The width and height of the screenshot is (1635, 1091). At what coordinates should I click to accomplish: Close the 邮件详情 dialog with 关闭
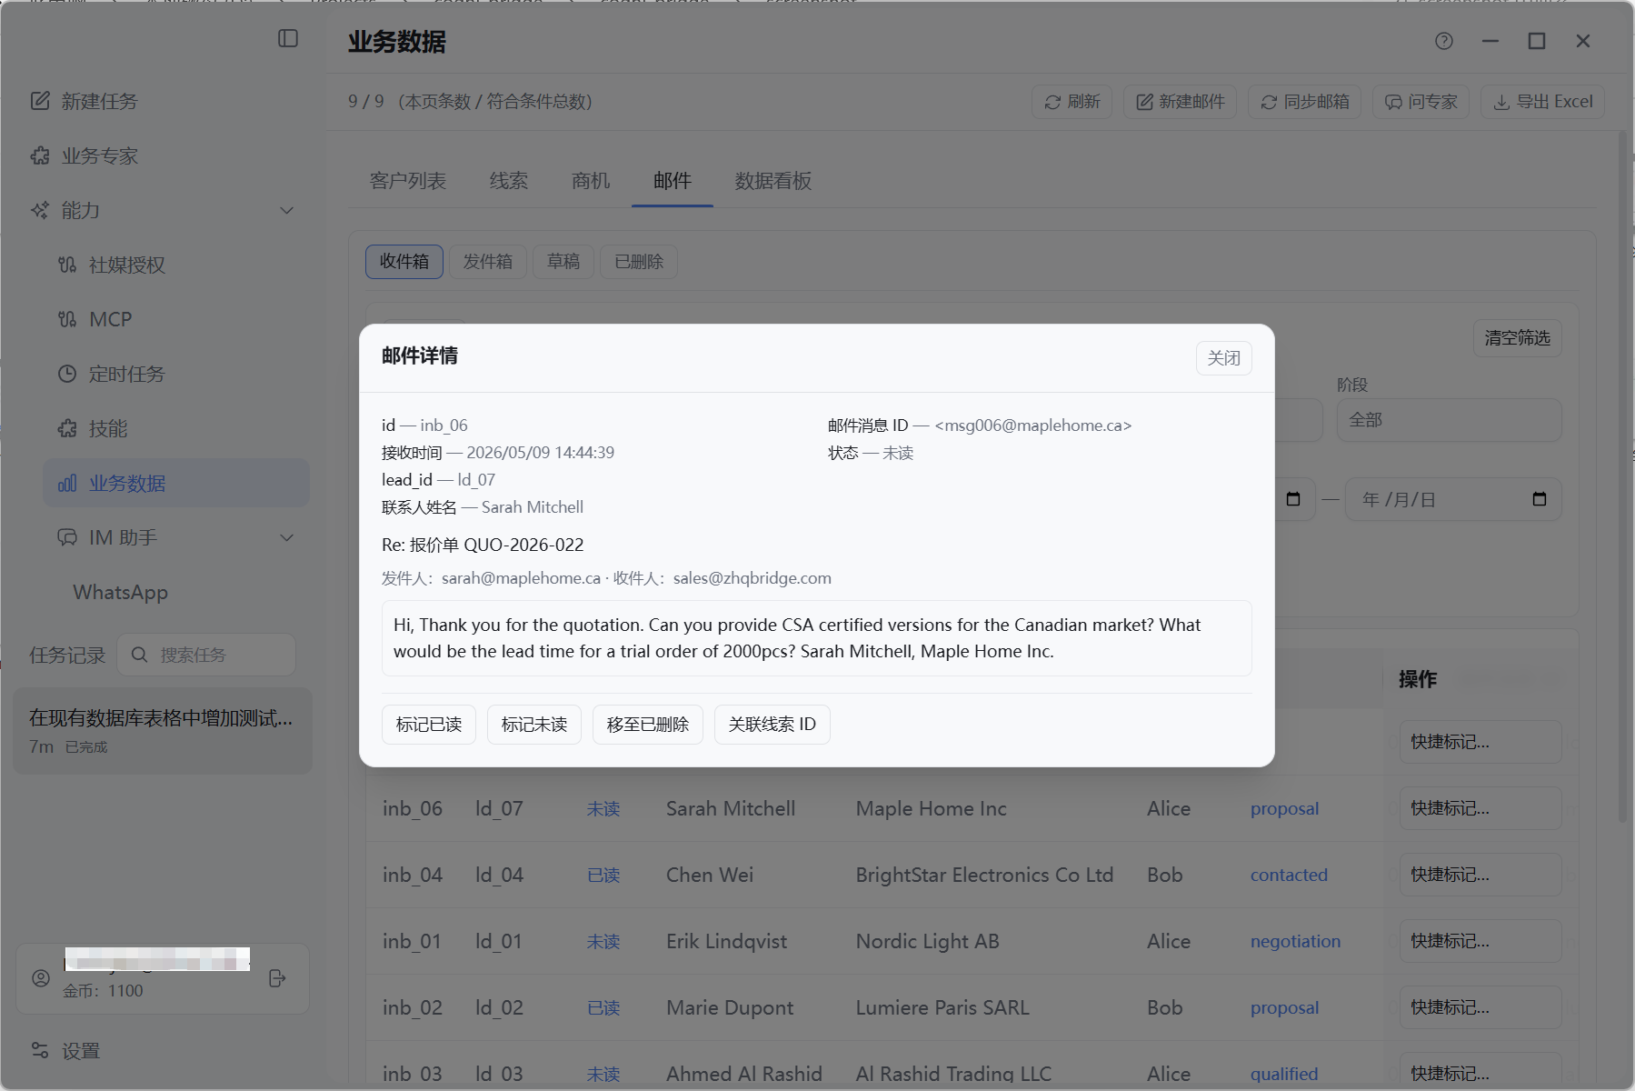[x=1224, y=358]
